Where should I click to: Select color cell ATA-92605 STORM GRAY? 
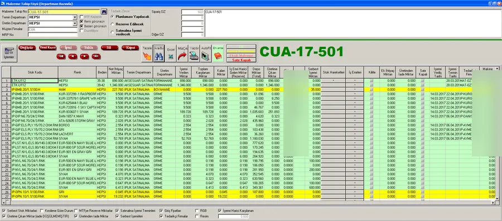tap(78, 121)
